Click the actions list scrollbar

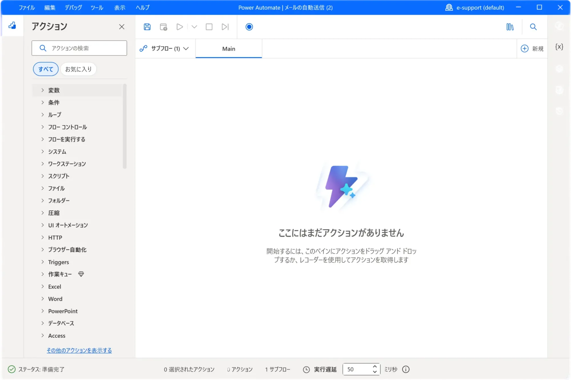(x=124, y=126)
